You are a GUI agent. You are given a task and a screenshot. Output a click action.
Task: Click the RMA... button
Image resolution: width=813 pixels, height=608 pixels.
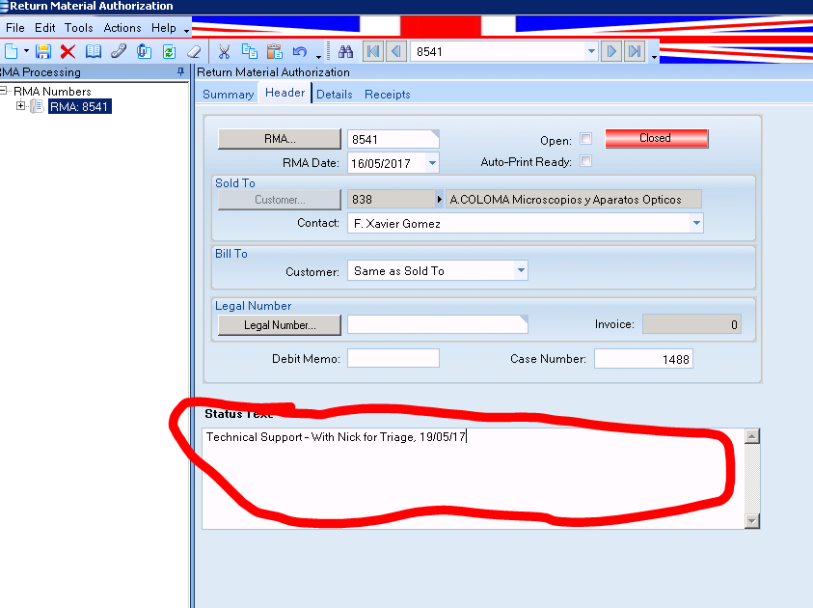tap(280, 139)
